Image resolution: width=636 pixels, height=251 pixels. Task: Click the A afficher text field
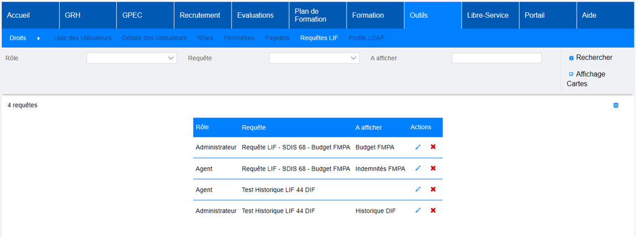tap(496, 58)
